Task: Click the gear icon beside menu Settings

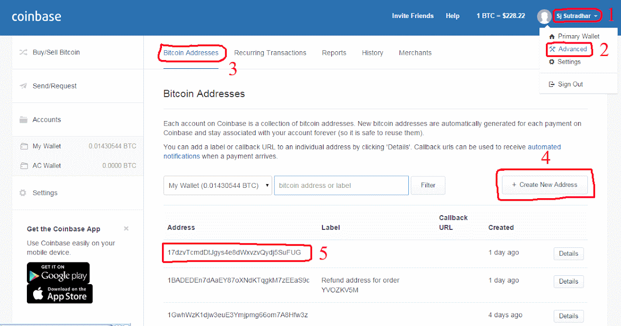Action: [x=552, y=62]
